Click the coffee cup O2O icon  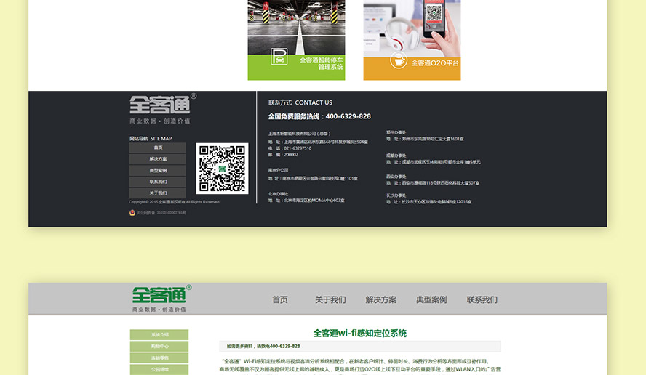click(398, 60)
